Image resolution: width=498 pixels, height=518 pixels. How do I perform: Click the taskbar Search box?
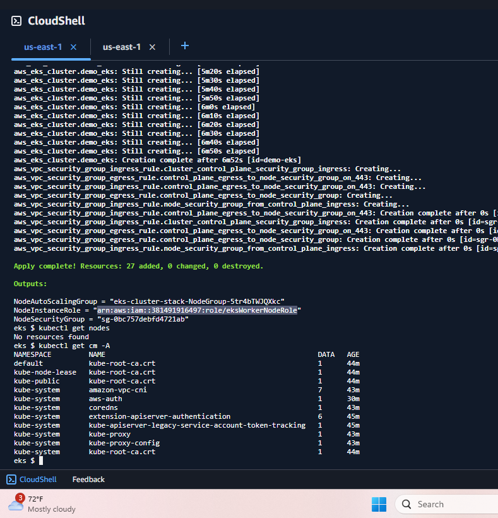[447, 504]
